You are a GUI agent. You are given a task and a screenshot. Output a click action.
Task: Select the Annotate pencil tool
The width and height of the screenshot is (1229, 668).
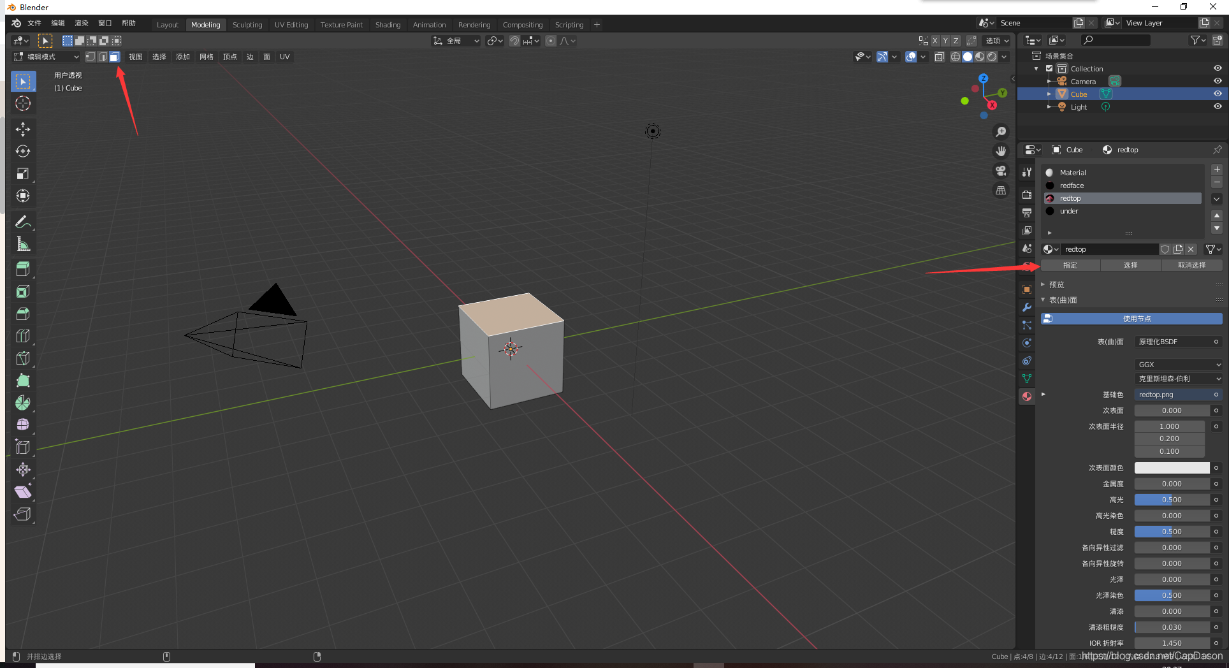[x=23, y=222]
